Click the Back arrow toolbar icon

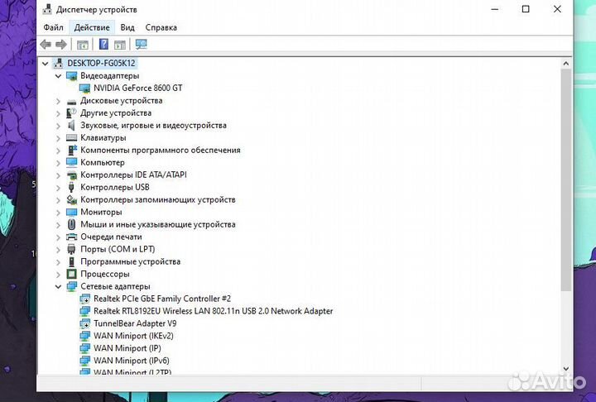pos(46,45)
